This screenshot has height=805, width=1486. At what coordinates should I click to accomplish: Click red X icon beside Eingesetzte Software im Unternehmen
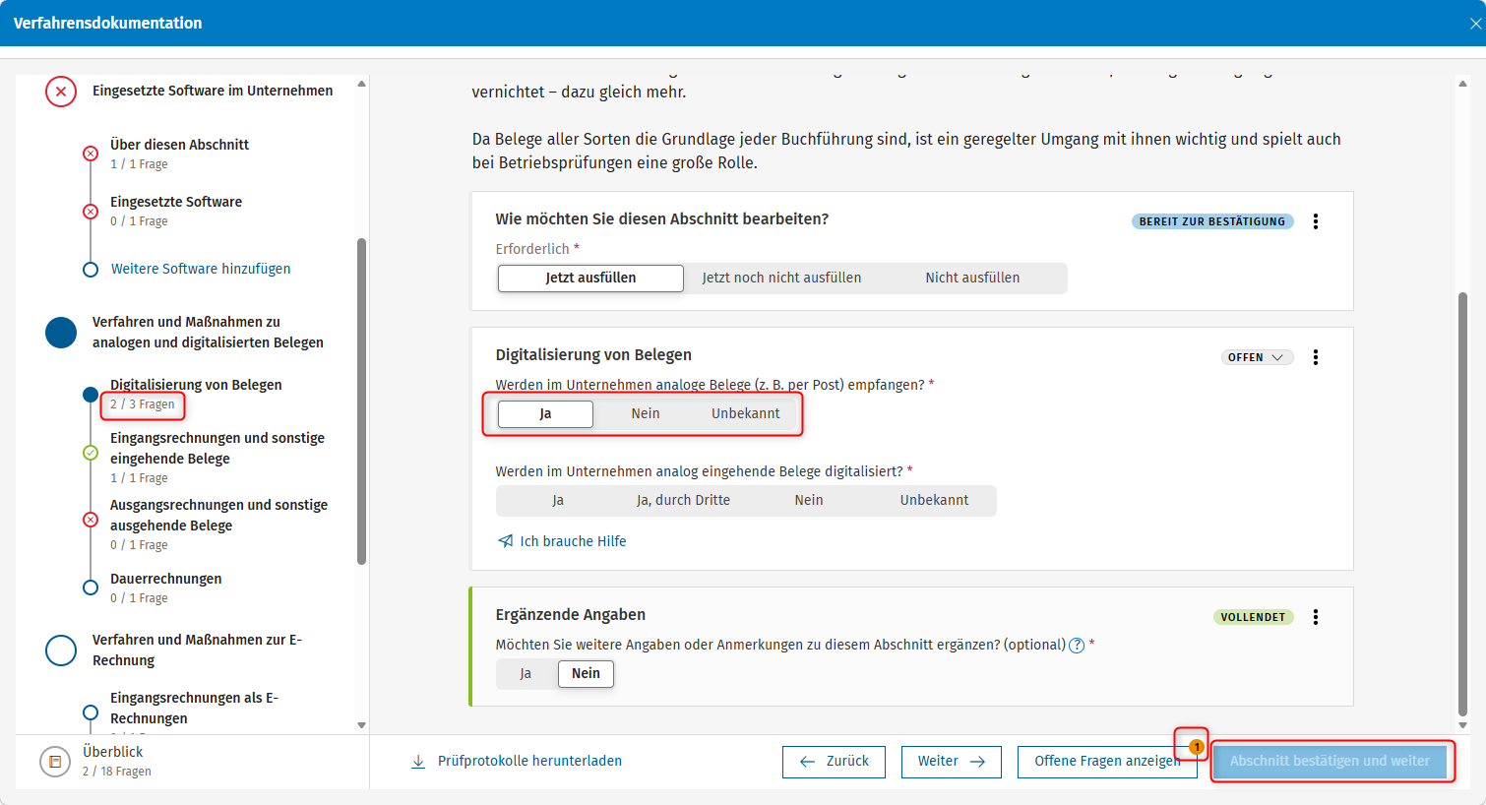pyautogui.click(x=61, y=92)
